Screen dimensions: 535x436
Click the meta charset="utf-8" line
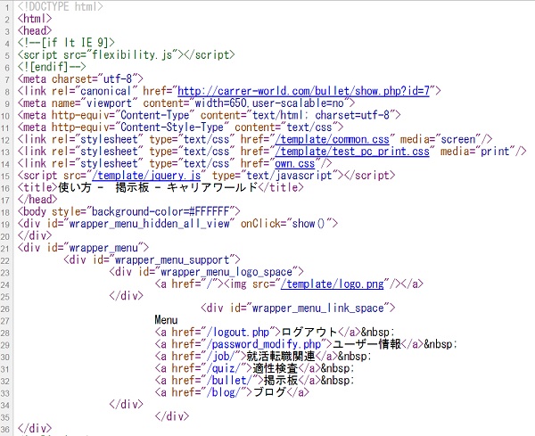[80, 79]
